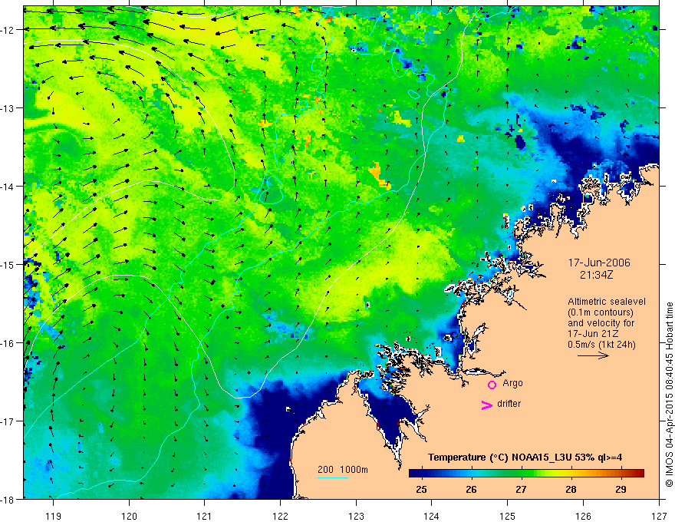The height and width of the screenshot is (522, 675).
Task: Click the 'Altimetric sealevel' caption line
Action: click(x=607, y=302)
